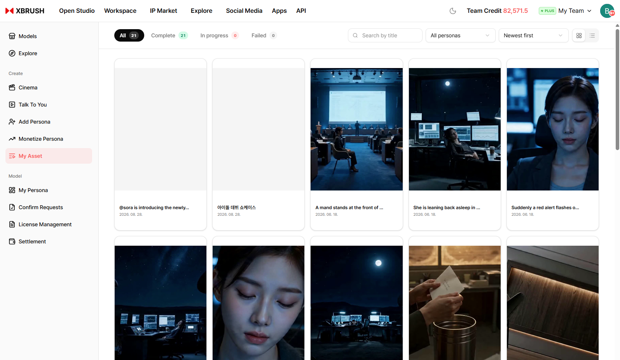
Task: Show Failed assets tab
Action: click(x=264, y=35)
